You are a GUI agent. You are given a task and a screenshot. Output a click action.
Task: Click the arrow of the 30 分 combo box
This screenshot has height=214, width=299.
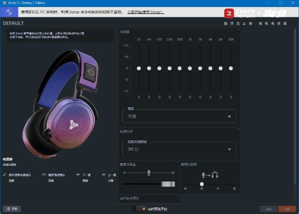point(229,149)
